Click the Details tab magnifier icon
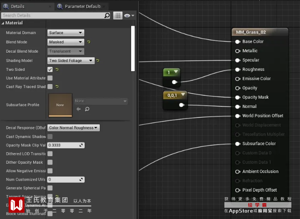The image size is (300, 219). pos(6,6)
